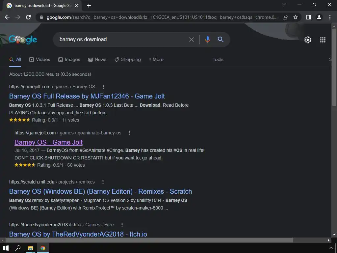The width and height of the screenshot is (337, 253).
Task: Open options for goanimate-barney-os result
Action: click(129, 133)
